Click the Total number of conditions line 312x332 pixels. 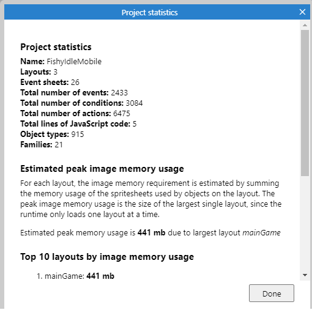click(x=81, y=103)
